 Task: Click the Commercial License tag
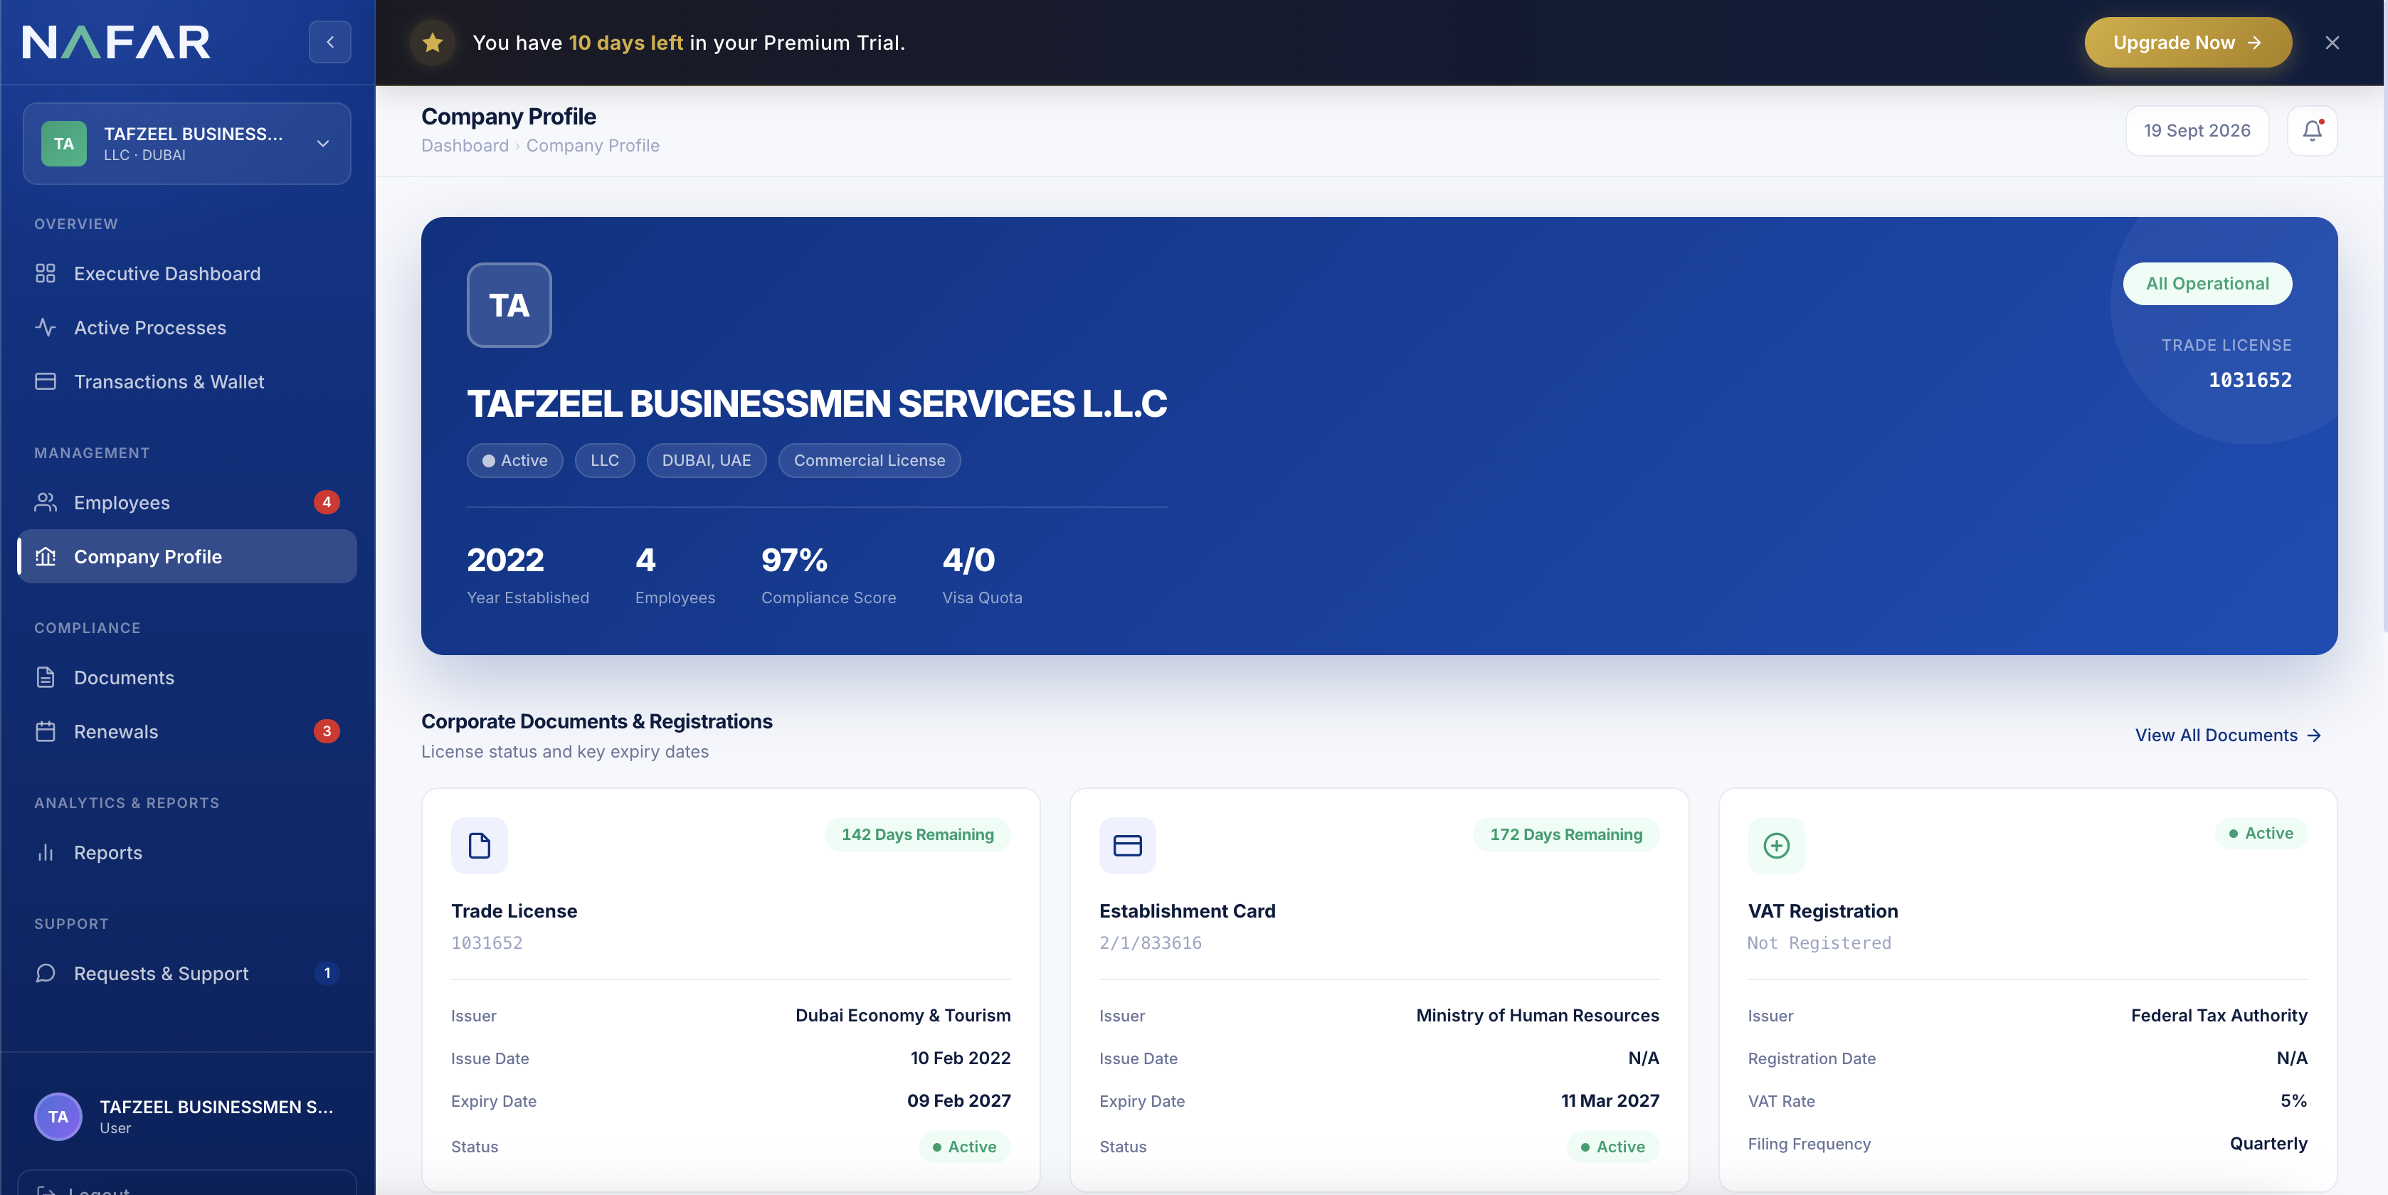click(869, 460)
